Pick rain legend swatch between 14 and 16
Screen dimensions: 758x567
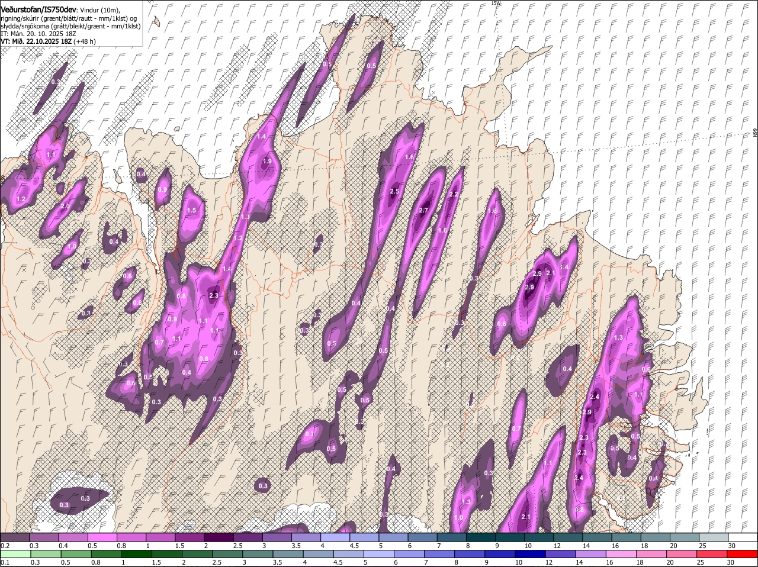(x=591, y=555)
